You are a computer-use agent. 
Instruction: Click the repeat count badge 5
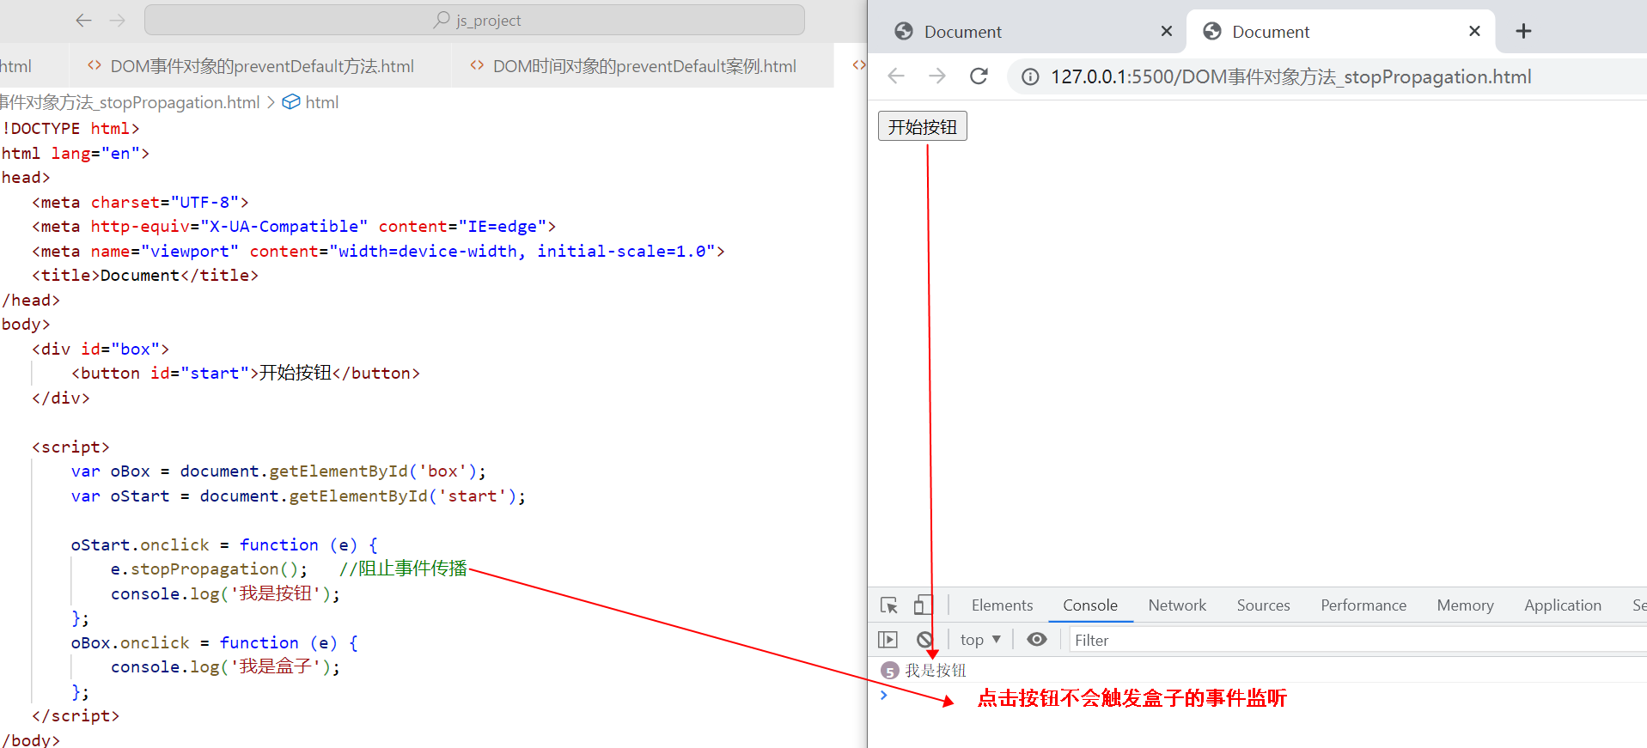(890, 671)
